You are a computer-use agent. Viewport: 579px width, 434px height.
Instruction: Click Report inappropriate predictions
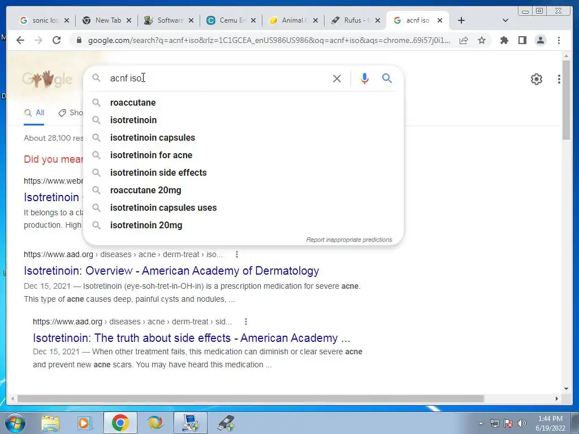point(349,240)
